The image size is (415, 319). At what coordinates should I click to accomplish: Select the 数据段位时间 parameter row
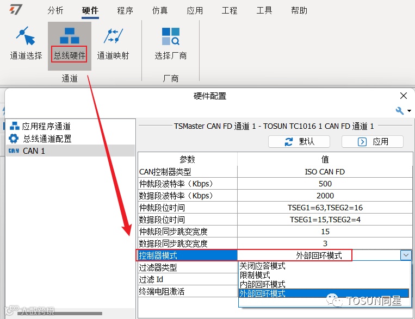coord(188,220)
